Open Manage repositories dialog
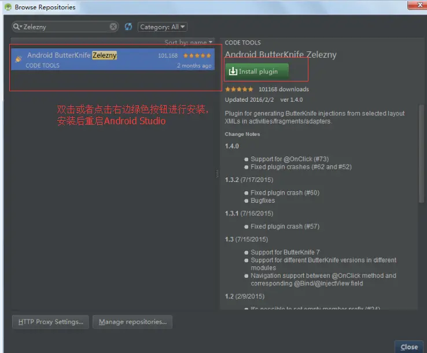This screenshot has height=353, width=427. point(132,322)
